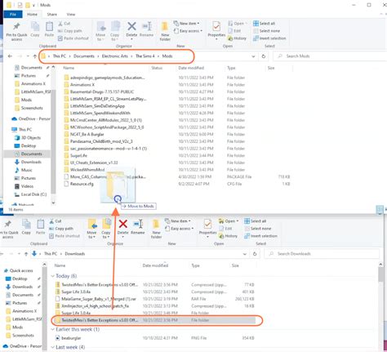Viewport: 387px width, 352px height.
Task: Click Cut in the Mods window ribbon
Action: 64,24
